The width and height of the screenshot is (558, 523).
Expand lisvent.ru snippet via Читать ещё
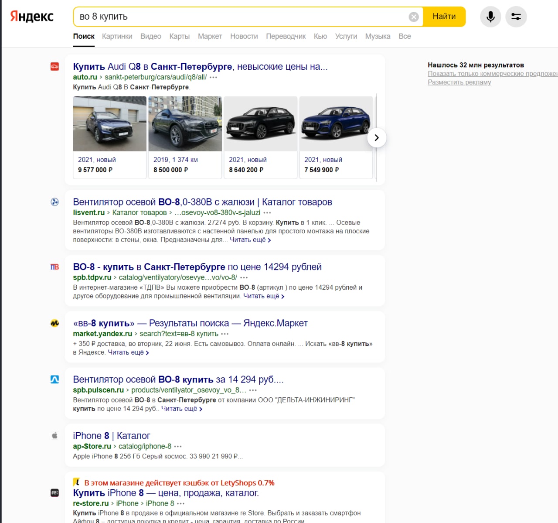tap(250, 240)
